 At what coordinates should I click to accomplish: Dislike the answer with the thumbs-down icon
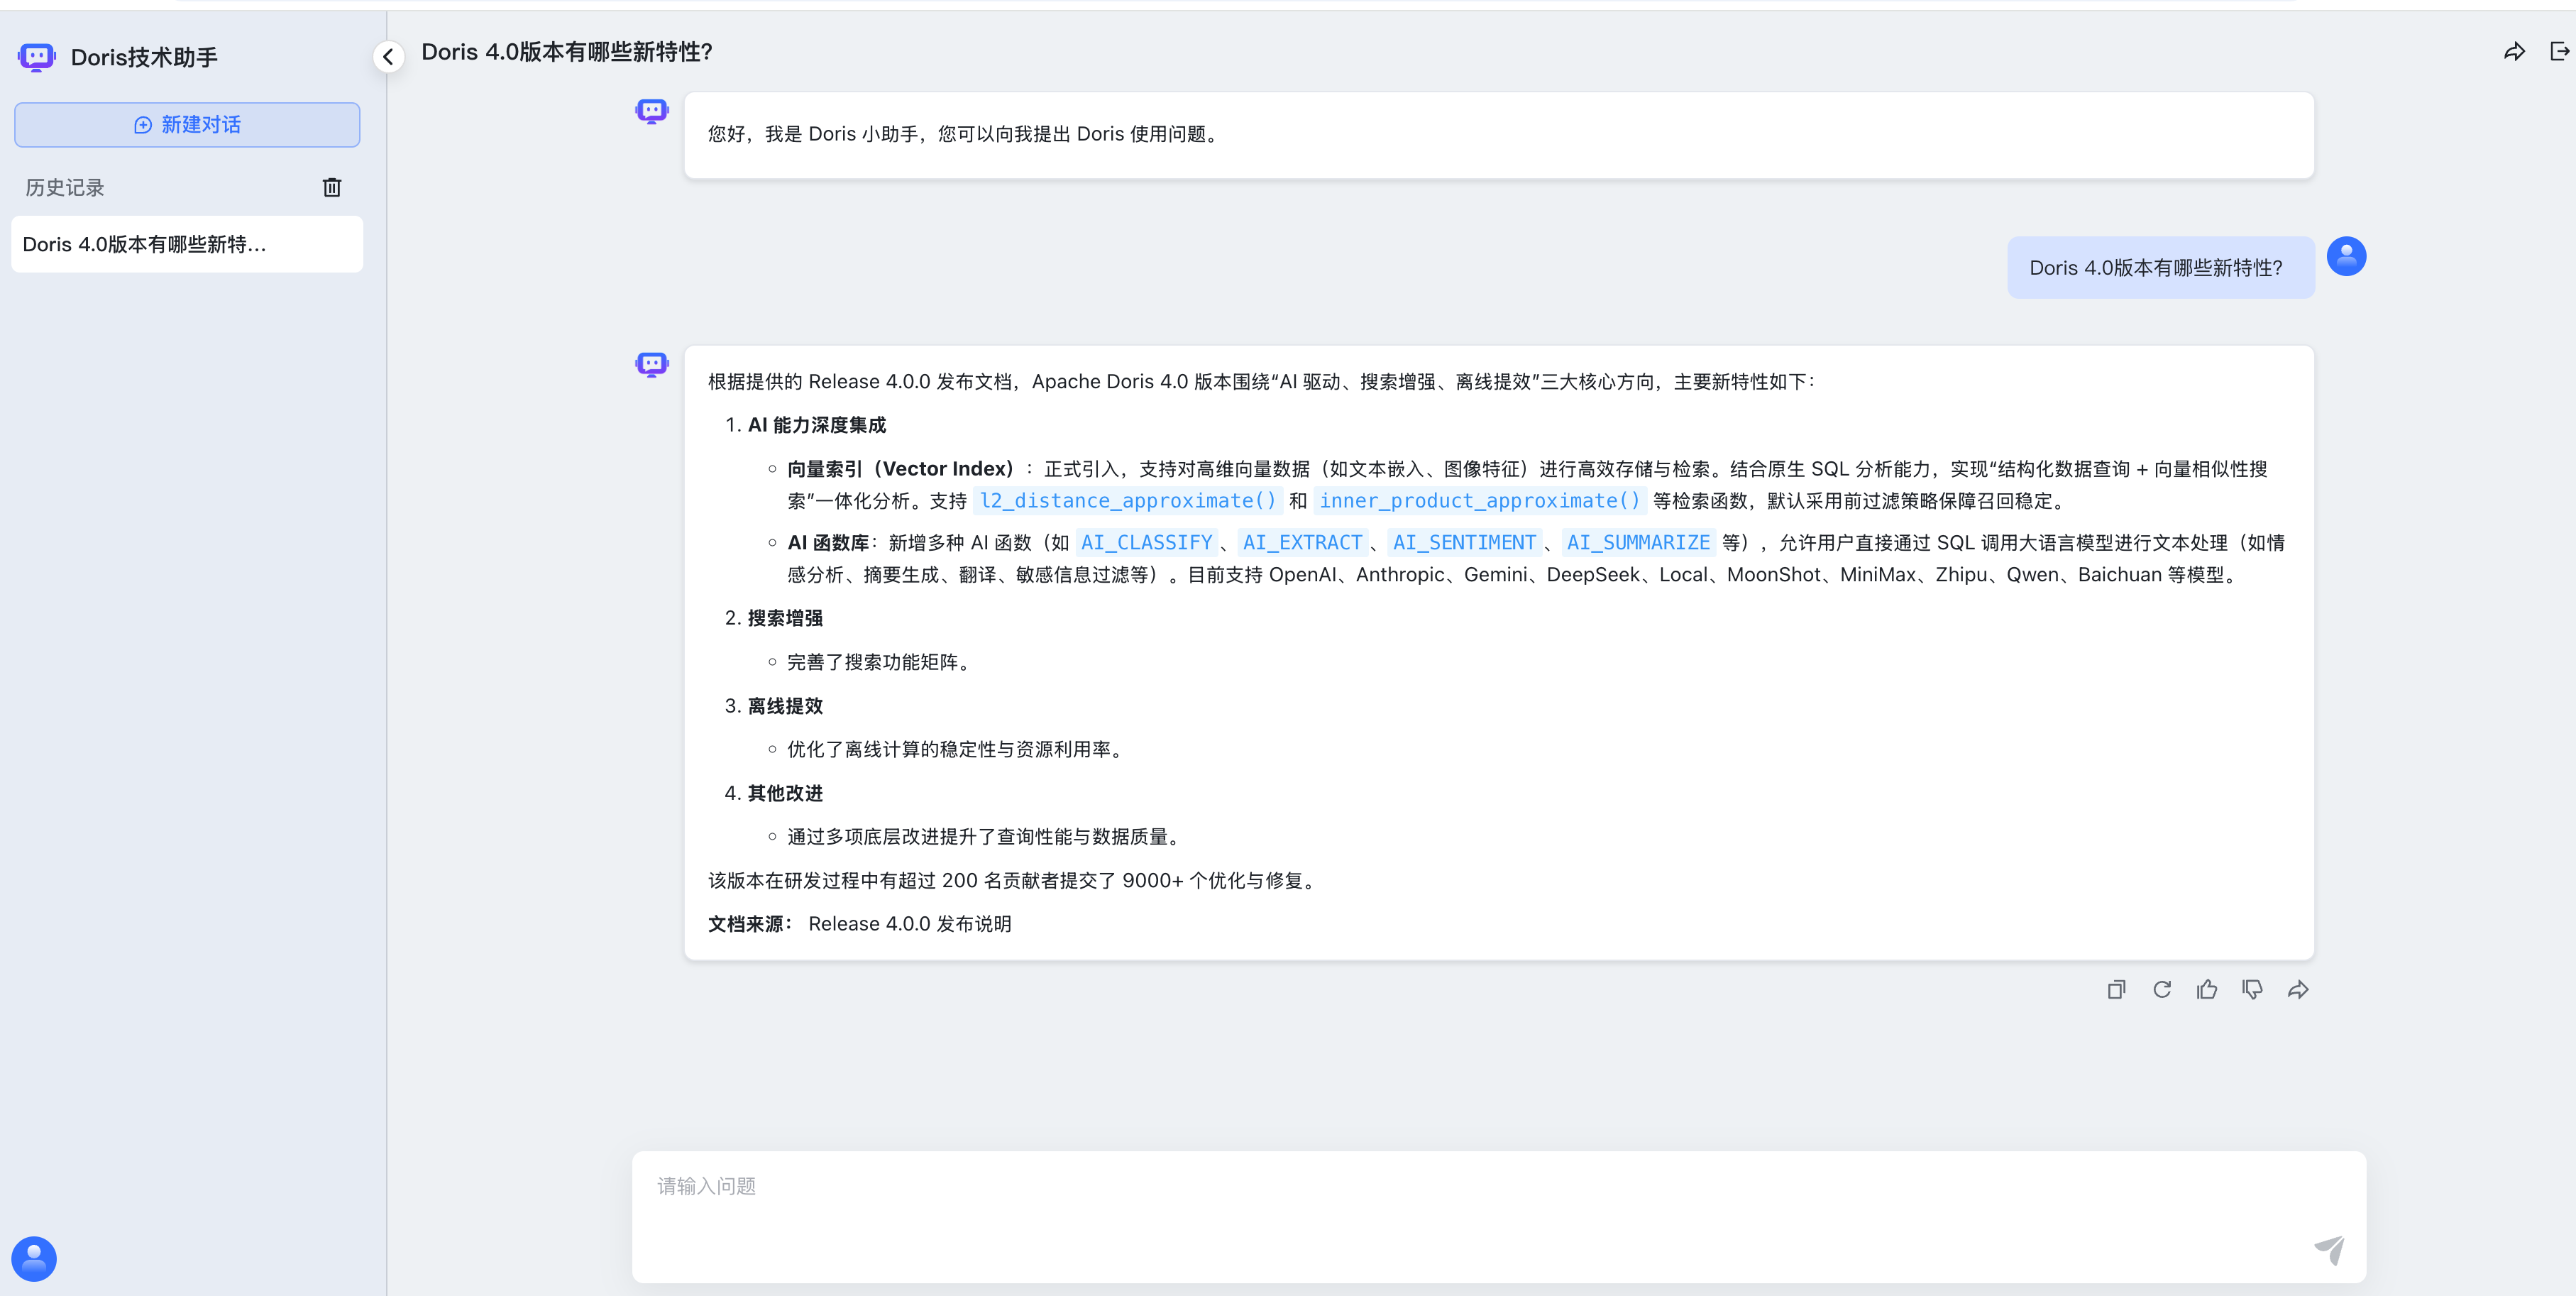2252,989
